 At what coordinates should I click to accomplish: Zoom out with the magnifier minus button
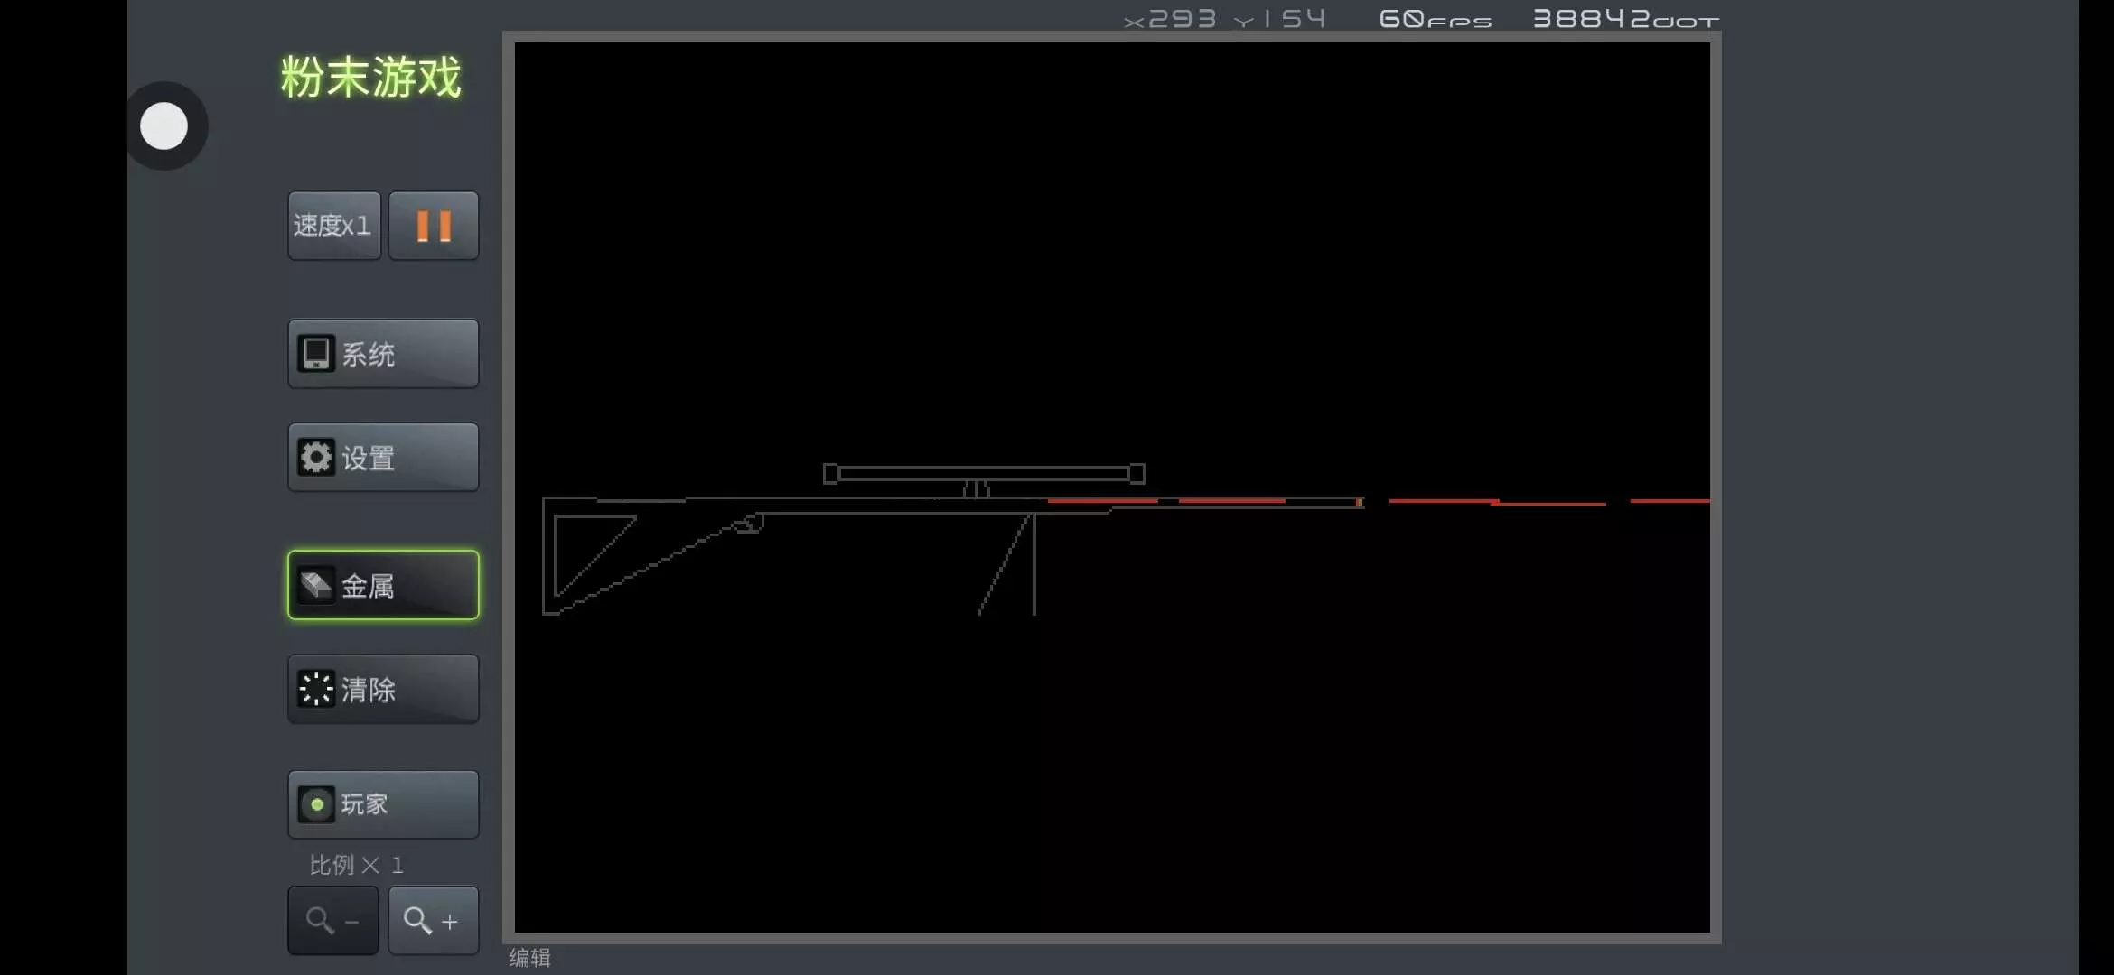[x=333, y=921]
